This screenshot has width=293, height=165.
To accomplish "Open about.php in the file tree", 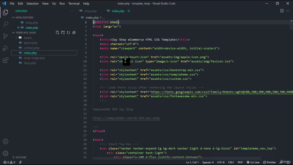I will click(31, 43).
